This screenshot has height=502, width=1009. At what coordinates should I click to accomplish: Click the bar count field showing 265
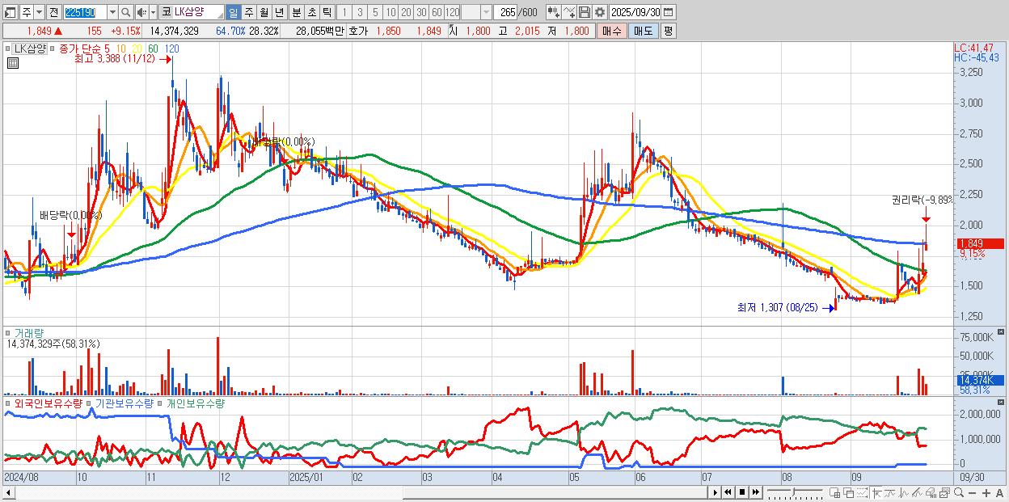pos(505,12)
